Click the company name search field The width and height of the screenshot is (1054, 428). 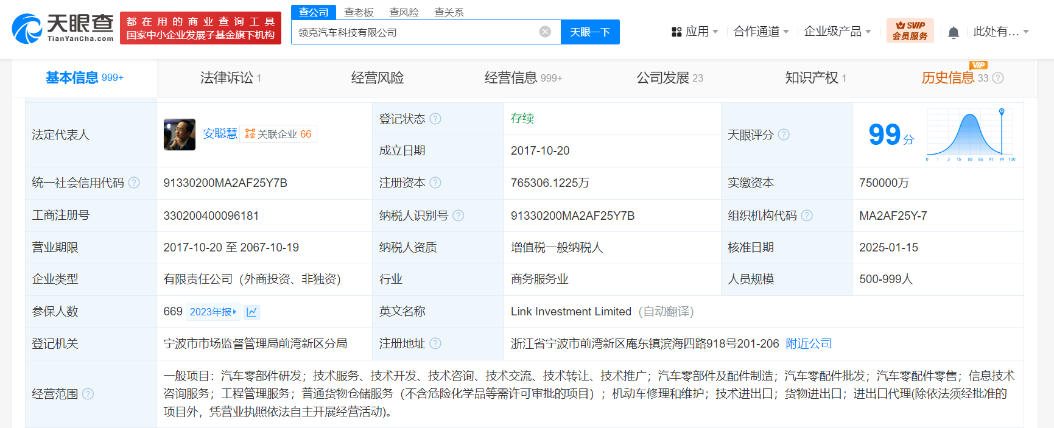tap(414, 32)
